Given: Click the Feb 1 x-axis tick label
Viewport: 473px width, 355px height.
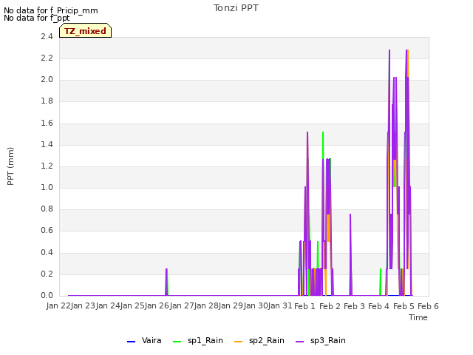Looking at the screenshot, I should click(304, 306).
